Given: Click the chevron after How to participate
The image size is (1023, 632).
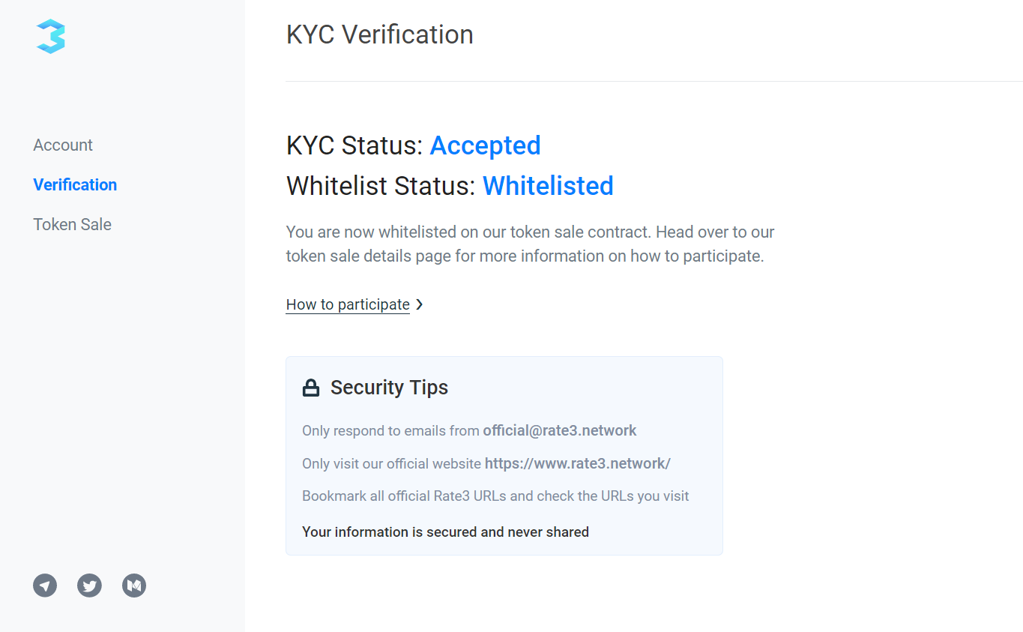Looking at the screenshot, I should (x=420, y=304).
